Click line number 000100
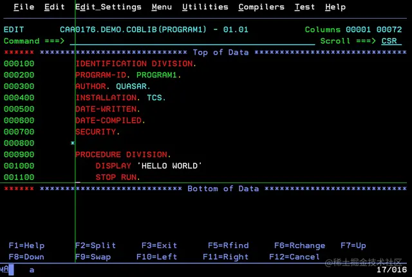This screenshot has height=277, width=412. click(19, 64)
